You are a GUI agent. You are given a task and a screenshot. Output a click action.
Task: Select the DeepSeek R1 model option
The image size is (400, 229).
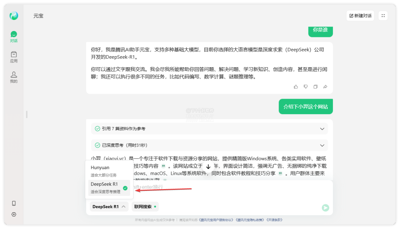coord(107,188)
